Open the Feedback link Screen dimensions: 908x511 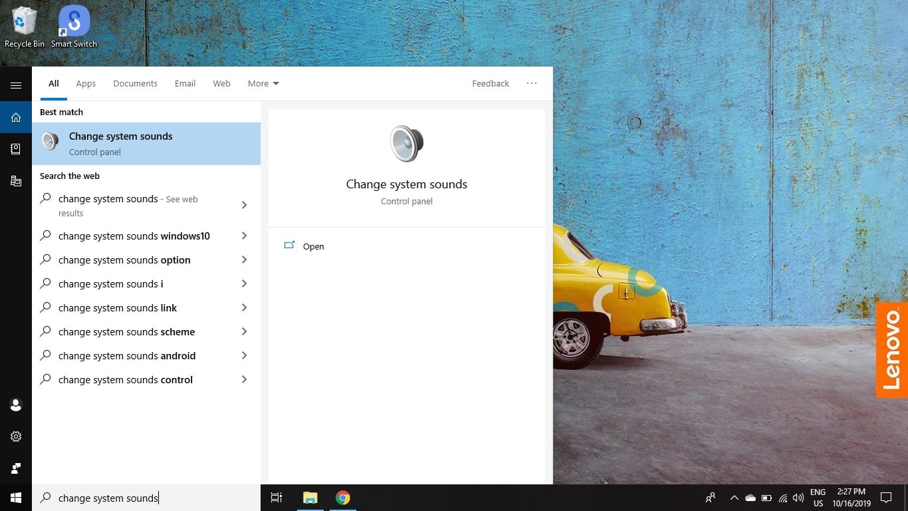[x=490, y=83]
